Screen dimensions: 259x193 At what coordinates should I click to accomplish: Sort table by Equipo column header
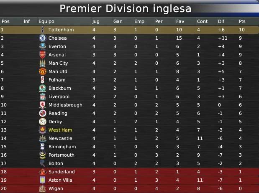[x=46, y=21]
